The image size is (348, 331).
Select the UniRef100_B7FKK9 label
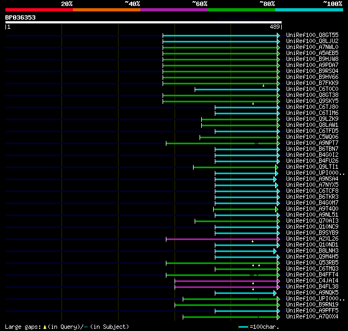pyautogui.click(x=312, y=83)
